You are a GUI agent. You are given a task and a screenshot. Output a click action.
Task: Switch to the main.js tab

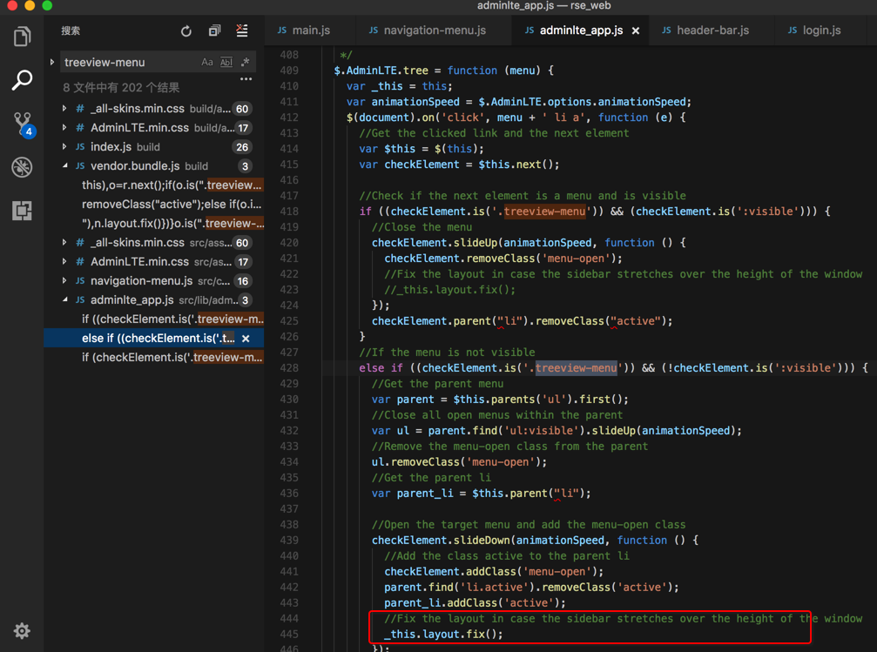pos(310,30)
